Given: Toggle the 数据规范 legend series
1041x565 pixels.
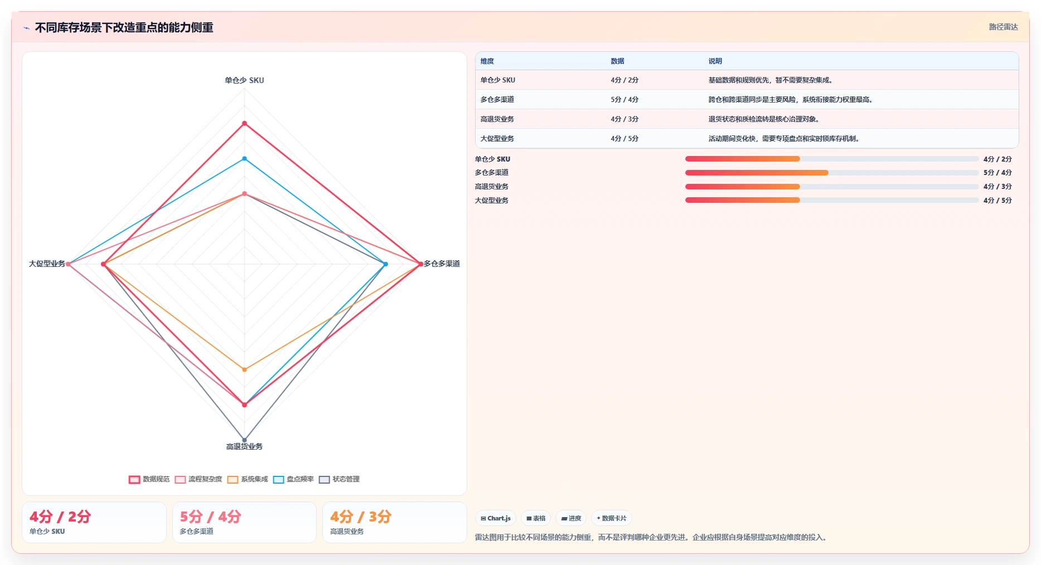Looking at the screenshot, I should [x=149, y=479].
